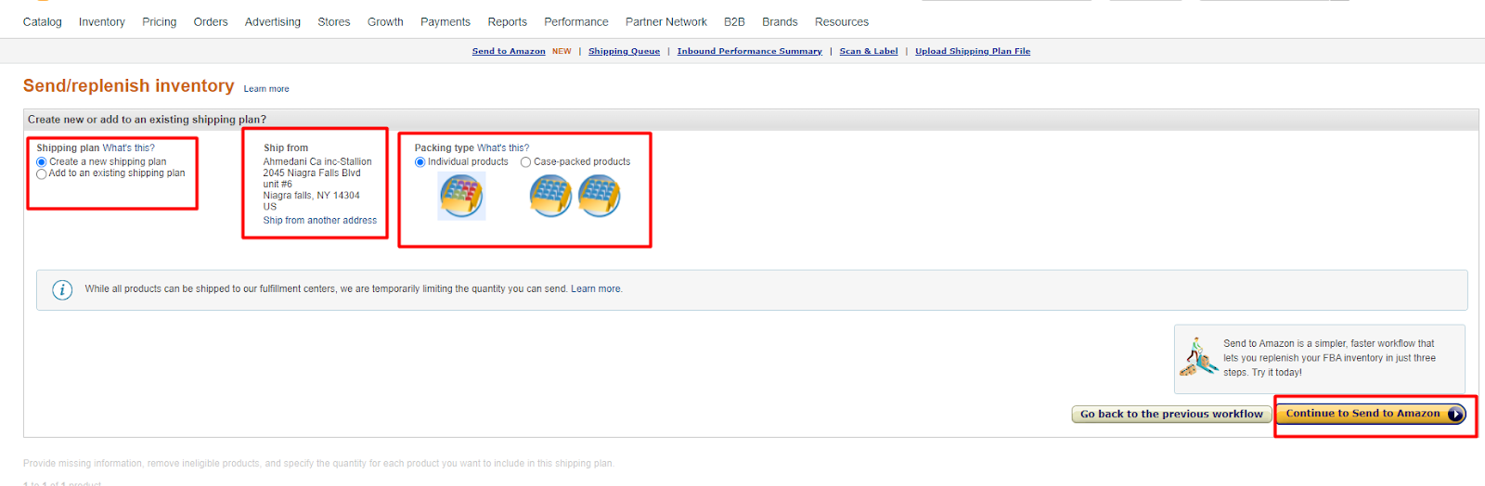Click the NEW label beside Send to Amazon

562,52
